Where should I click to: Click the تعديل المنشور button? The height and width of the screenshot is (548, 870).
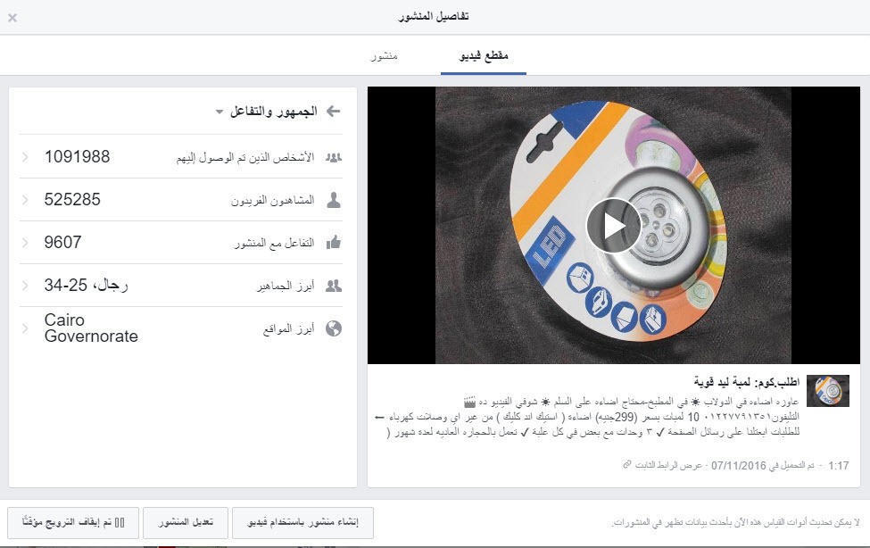point(186,522)
